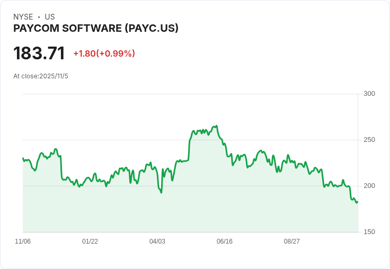
Task: Click the chart line's final point at right edge
Action: coord(358,202)
